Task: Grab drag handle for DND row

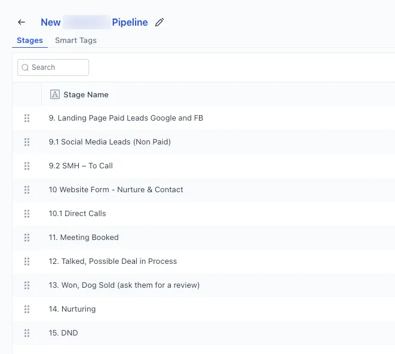Action: pos(27,333)
